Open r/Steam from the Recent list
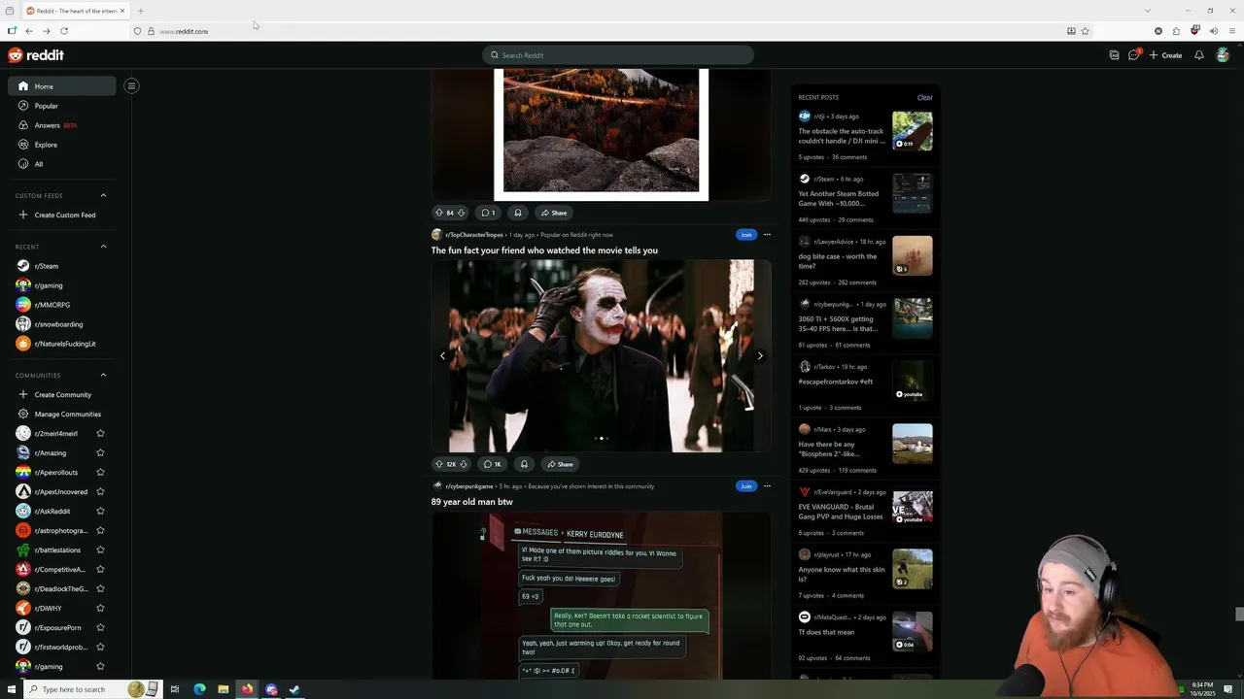The image size is (1244, 699). (62, 266)
